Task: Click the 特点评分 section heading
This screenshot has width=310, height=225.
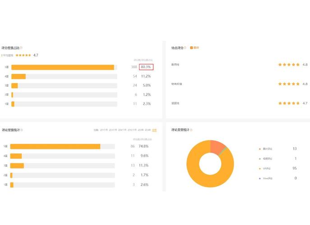Action: (x=177, y=48)
